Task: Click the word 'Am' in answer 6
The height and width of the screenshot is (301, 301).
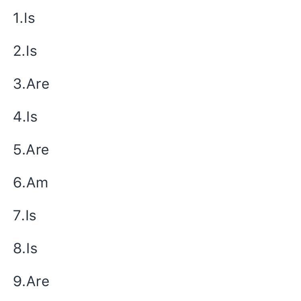Action: (38, 183)
